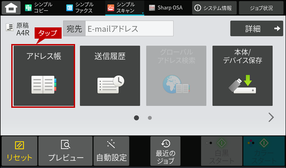Go to the home screen icon

pyautogui.click(x=11, y=8)
